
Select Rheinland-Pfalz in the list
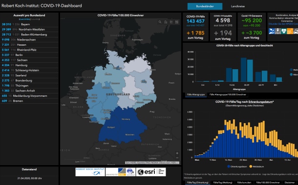coord(29,50)
